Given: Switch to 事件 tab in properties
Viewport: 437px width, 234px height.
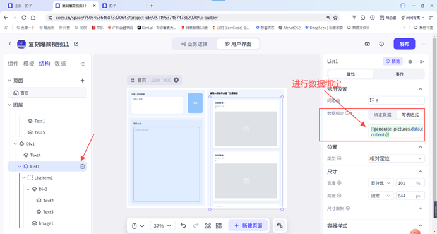Looking at the screenshot, I should tap(399, 74).
